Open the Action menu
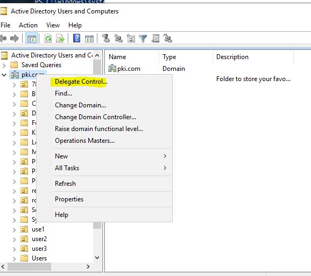 pos(28,25)
